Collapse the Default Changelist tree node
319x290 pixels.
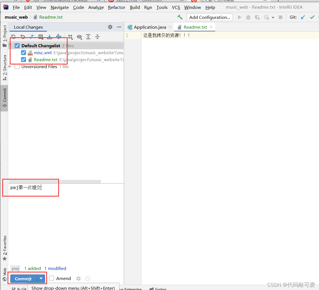(x=10, y=46)
